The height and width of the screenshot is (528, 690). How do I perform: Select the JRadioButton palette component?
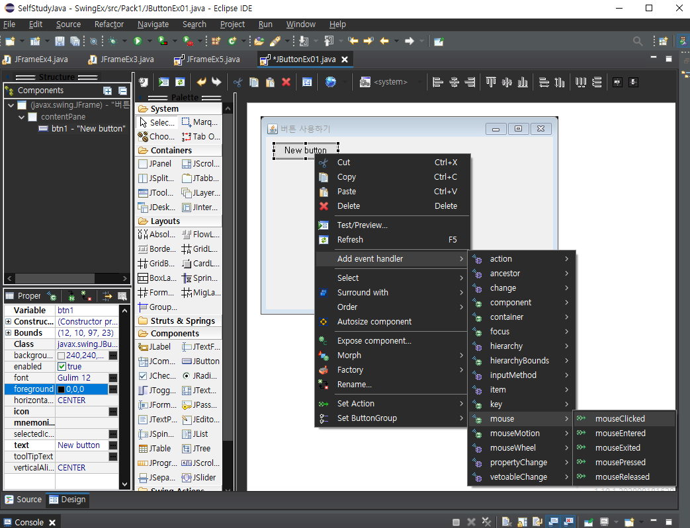[x=200, y=375]
